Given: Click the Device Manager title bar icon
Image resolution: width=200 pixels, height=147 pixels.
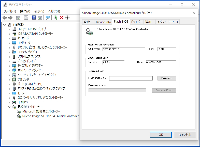Looking at the screenshot, I should click(5, 5).
